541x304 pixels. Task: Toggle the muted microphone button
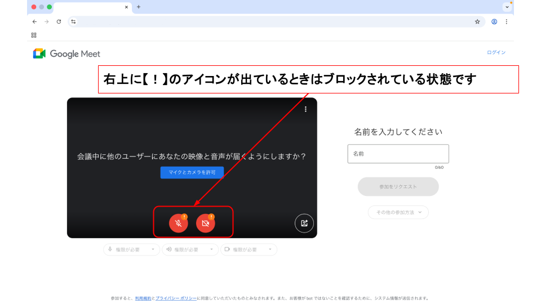tap(178, 223)
